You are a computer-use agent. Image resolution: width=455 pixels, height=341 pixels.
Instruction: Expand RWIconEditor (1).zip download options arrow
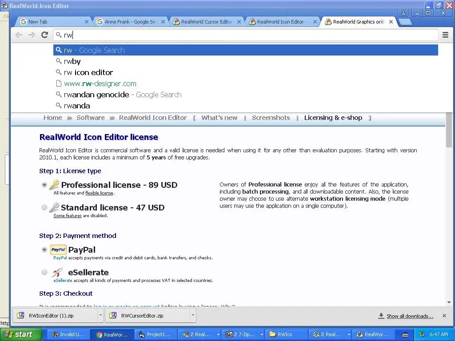point(100,316)
